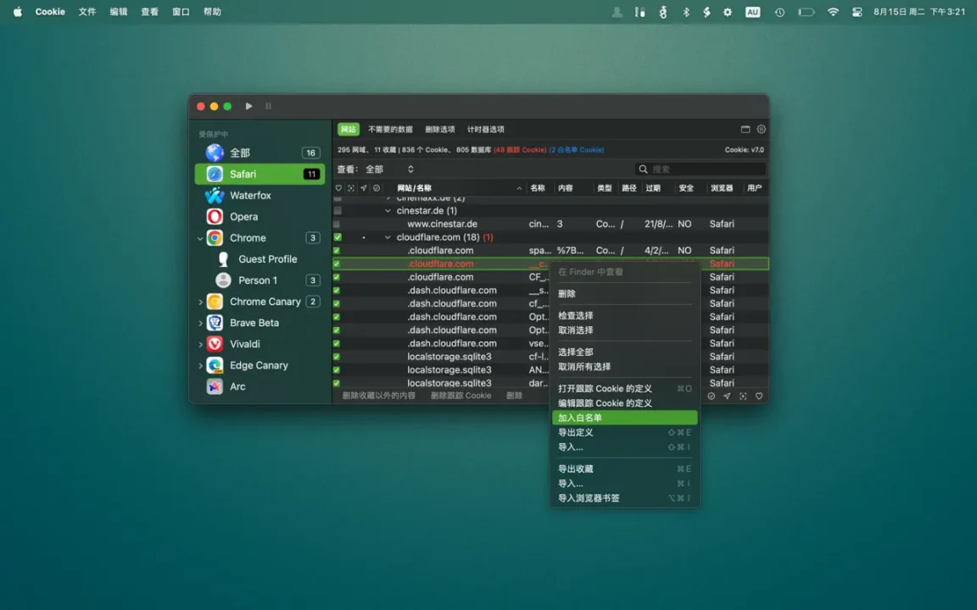Toggle checkbox for .cloudflare.com CF_ row

click(x=337, y=277)
